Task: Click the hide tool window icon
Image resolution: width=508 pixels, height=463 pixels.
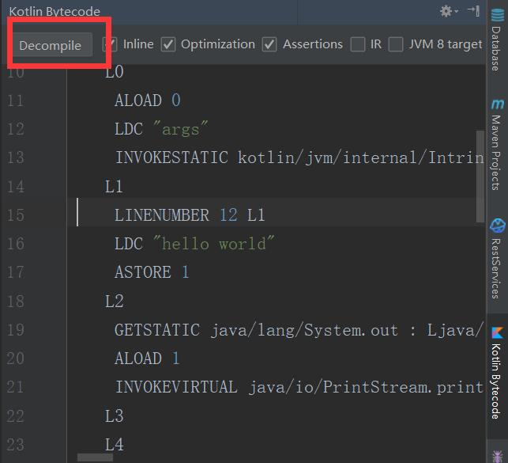Action: [473, 11]
